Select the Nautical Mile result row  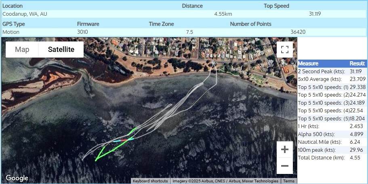click(x=332, y=142)
